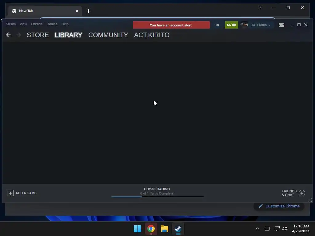Go to the STORE tab
This screenshot has height=236, width=315.
[38, 35]
